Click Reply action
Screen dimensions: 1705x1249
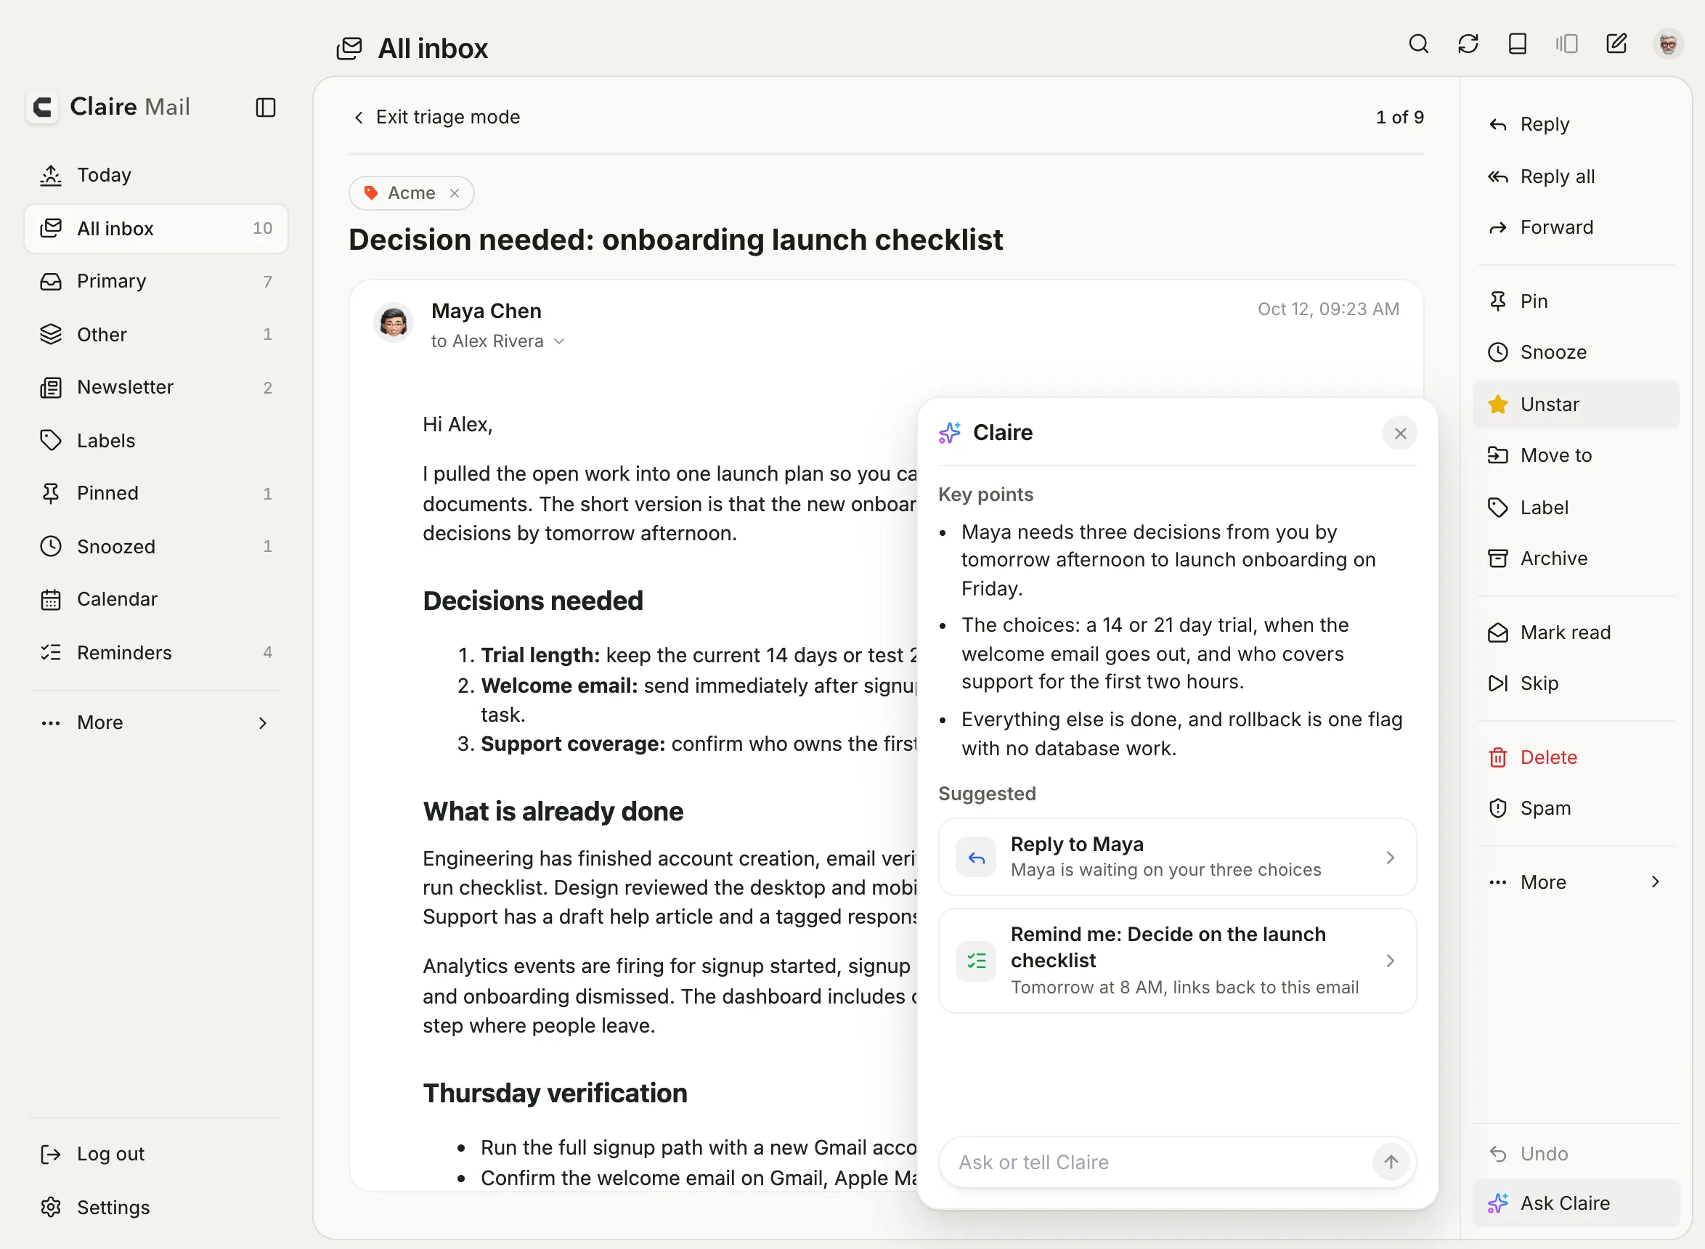click(x=1576, y=124)
